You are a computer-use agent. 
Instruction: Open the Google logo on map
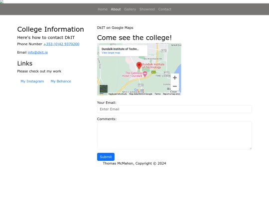(x=139, y=90)
